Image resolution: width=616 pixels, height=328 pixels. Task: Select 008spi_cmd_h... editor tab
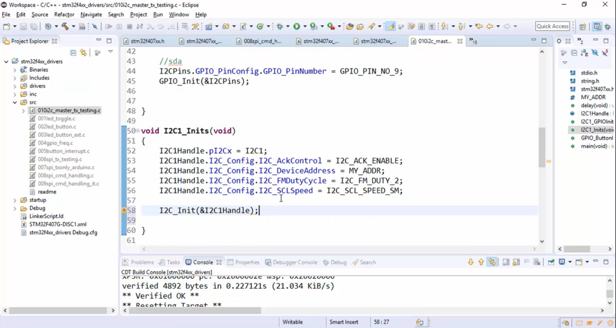coord(259,41)
